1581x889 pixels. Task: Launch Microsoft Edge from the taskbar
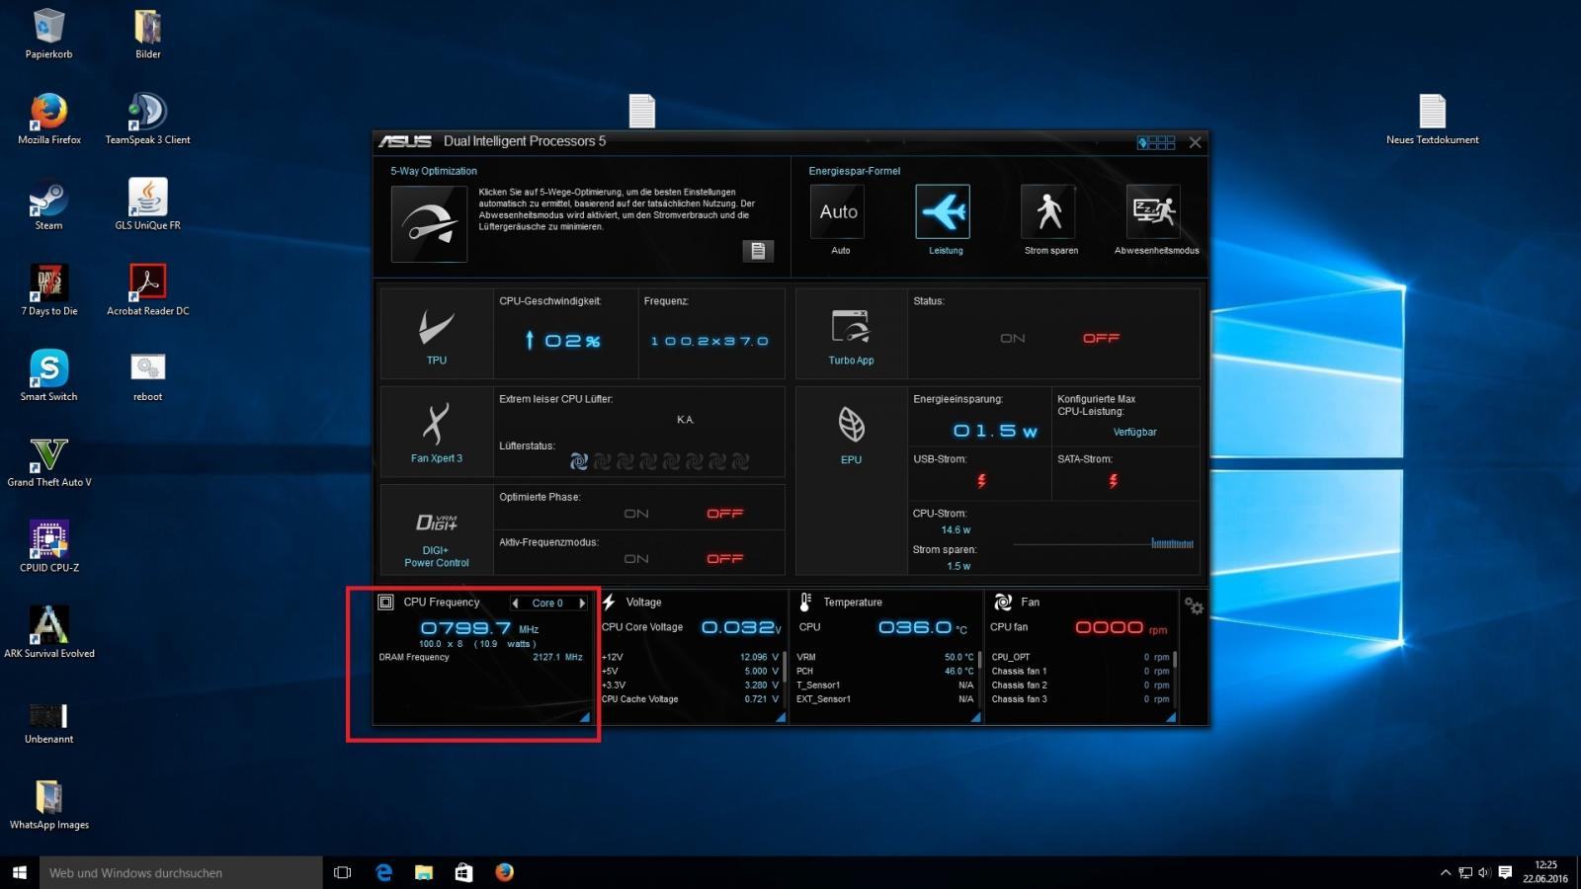click(383, 872)
